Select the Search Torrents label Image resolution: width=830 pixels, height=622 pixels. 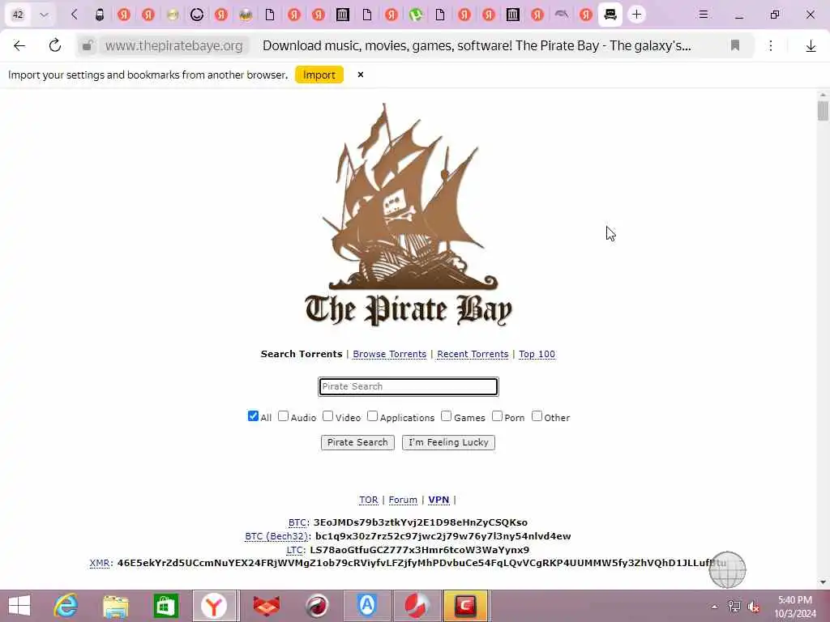pos(302,354)
